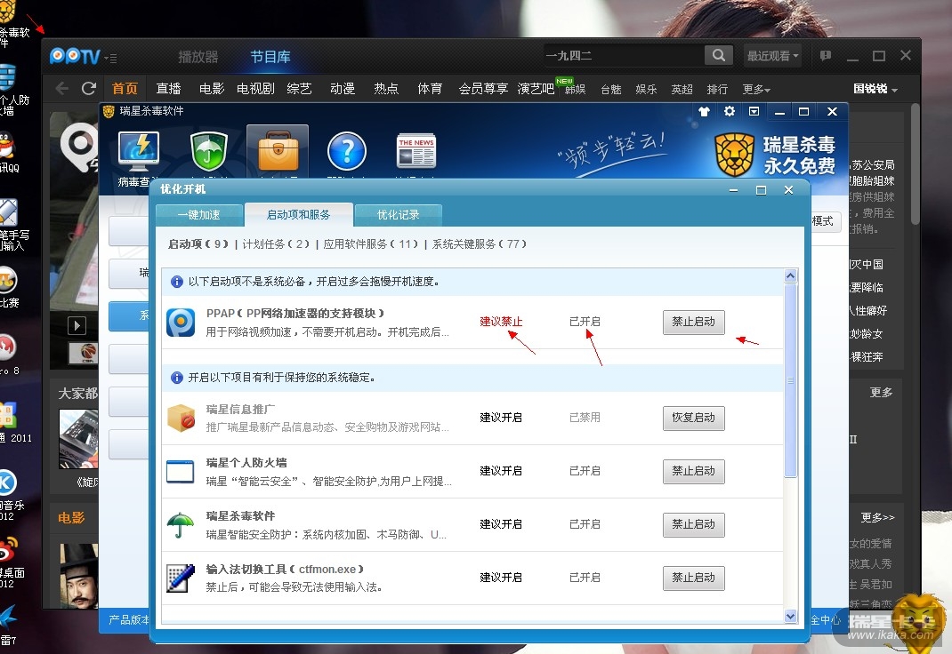The height and width of the screenshot is (654, 952).
Task: Open the 电影 channel in PPTV
Action: click(212, 89)
